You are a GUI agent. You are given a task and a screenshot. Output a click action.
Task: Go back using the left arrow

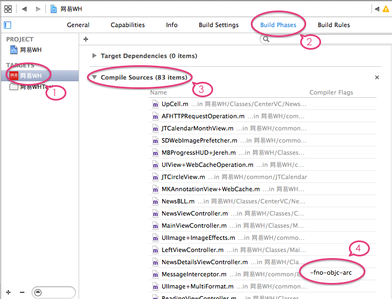tap(24, 9)
